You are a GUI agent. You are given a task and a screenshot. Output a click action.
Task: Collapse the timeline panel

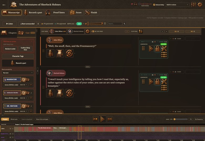2,115
